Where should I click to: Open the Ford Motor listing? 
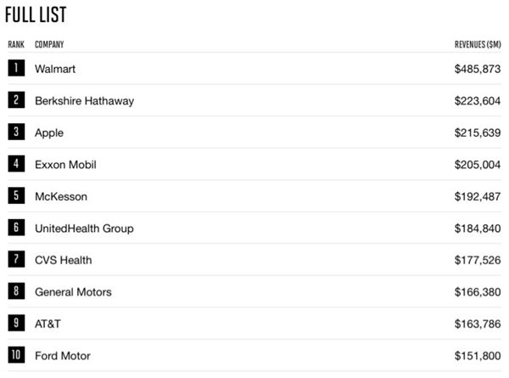62,356
